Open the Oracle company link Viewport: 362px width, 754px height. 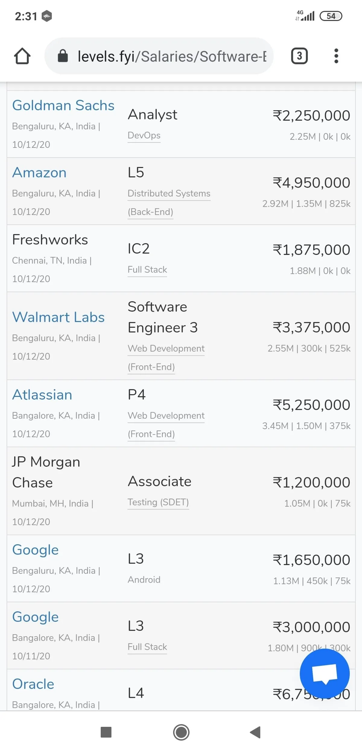pos(33,684)
